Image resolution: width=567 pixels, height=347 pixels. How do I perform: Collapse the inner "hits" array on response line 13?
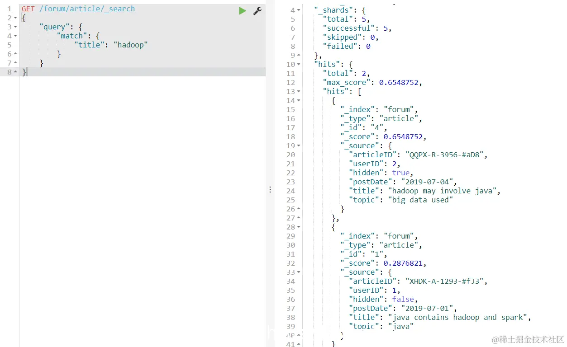click(x=299, y=91)
